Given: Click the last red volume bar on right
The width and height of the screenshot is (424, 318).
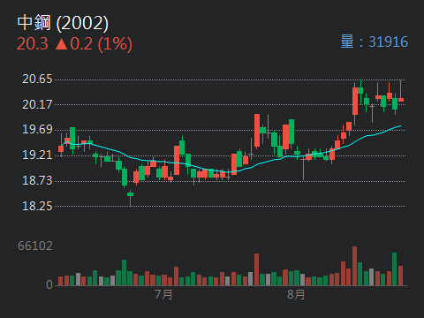Looking at the screenshot, I should (x=400, y=276).
